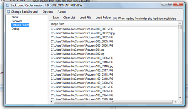
Task: Select About in the tree panel
Action: [x=15, y=17]
